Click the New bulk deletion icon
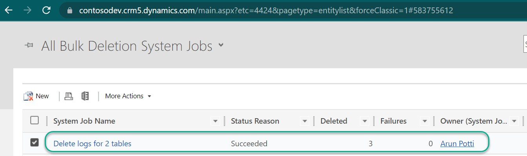 point(28,96)
